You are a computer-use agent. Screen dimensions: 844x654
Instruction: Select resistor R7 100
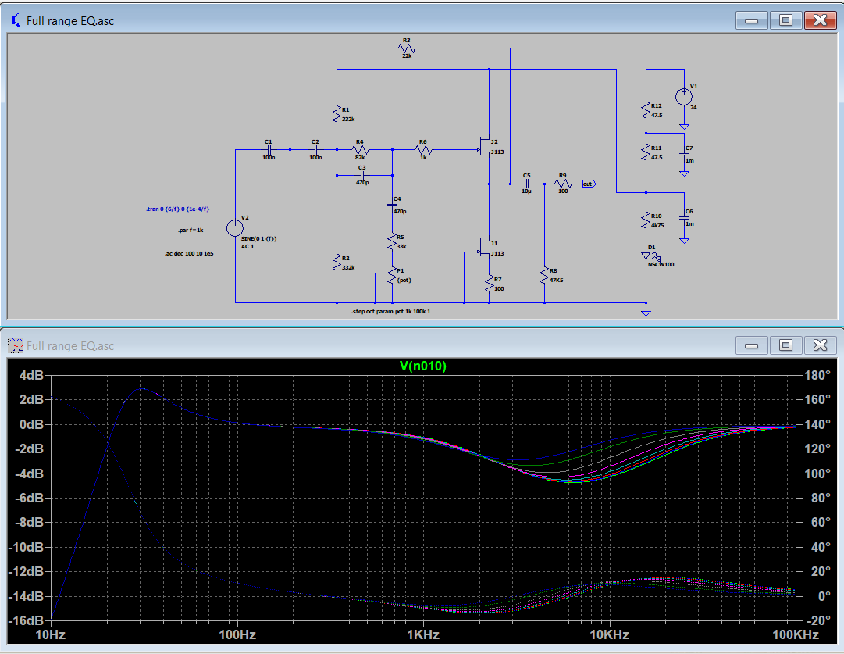click(490, 284)
